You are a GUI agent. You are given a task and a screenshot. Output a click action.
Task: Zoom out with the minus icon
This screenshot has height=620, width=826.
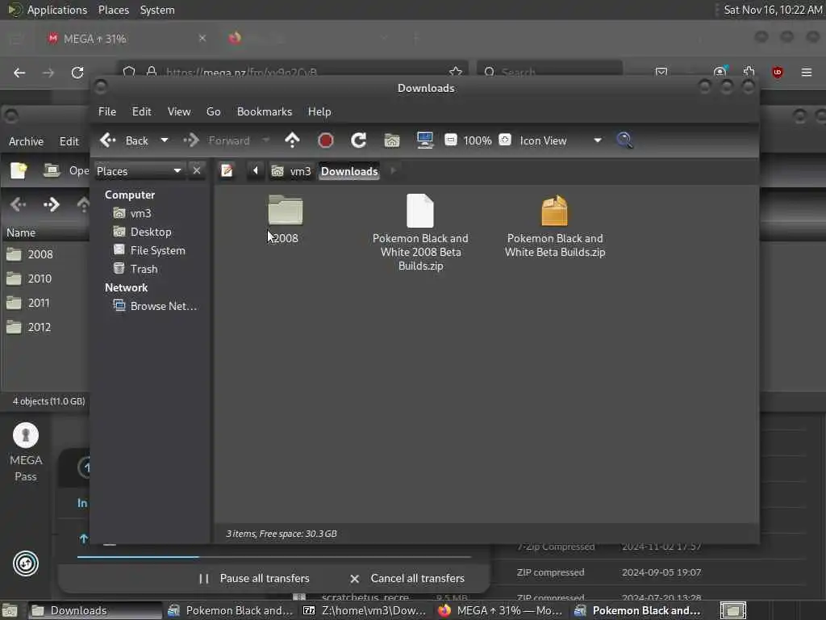click(451, 140)
